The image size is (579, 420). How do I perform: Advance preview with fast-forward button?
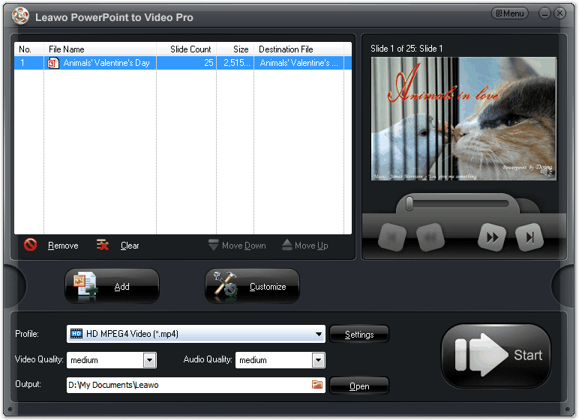pyautogui.click(x=492, y=238)
